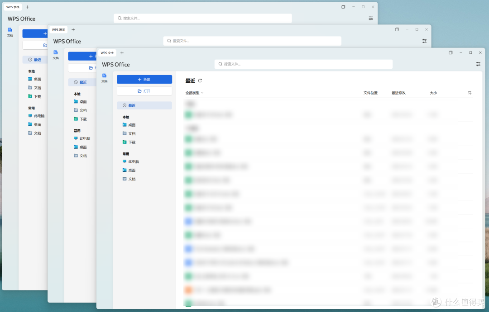
Task: Open column filter icon right of 大小 header
Action: (x=470, y=93)
